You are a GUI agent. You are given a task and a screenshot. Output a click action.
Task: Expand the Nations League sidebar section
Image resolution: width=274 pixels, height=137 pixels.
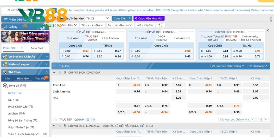coord(47,64)
